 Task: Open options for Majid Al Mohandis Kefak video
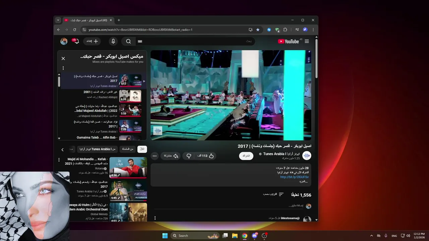point(59,160)
